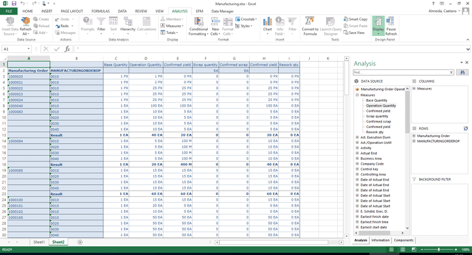Switch to the Components pane tab

click(x=403, y=240)
